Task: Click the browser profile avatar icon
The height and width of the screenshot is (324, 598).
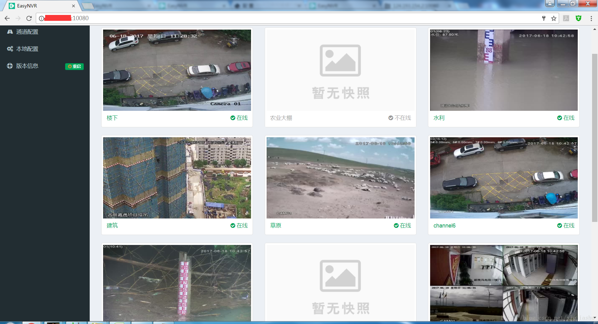Action: [550, 4]
